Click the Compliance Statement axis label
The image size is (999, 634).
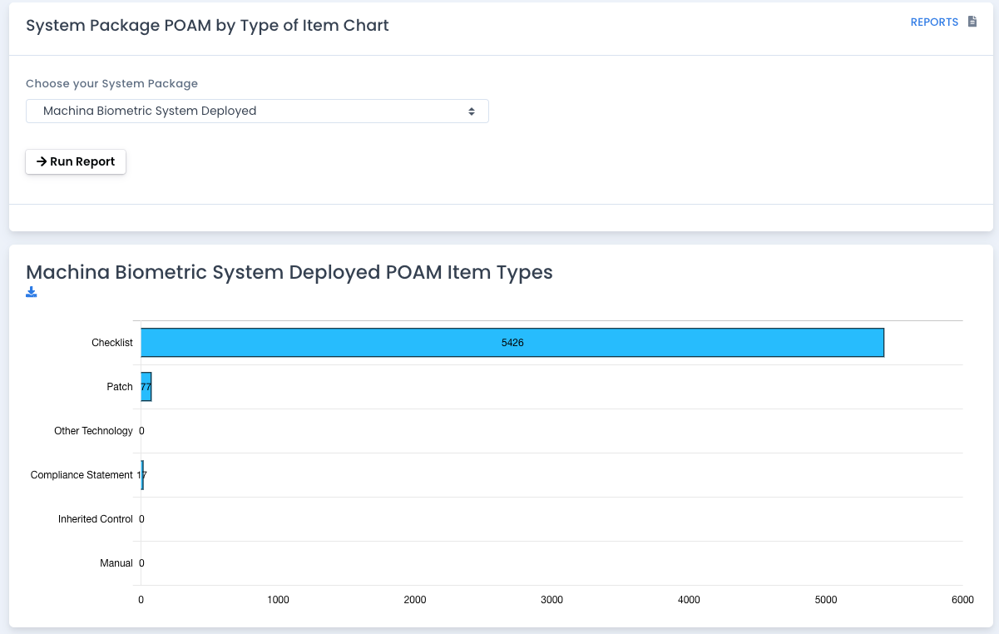(x=82, y=475)
